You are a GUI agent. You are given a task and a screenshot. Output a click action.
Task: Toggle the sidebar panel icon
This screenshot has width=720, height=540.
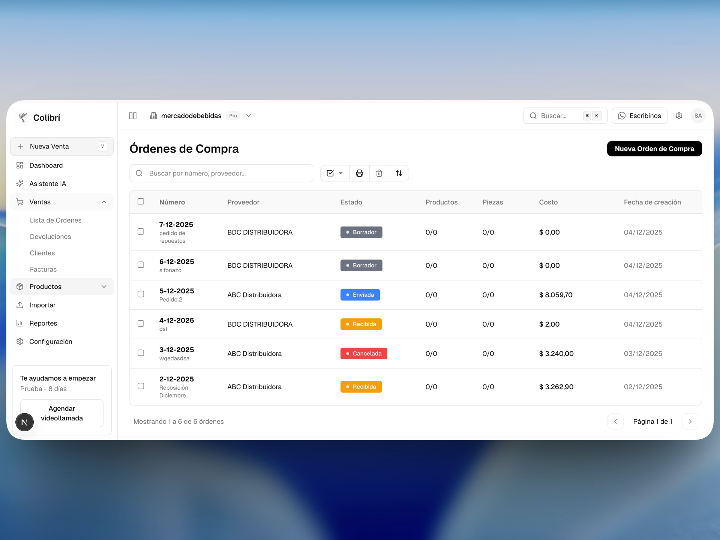133,116
